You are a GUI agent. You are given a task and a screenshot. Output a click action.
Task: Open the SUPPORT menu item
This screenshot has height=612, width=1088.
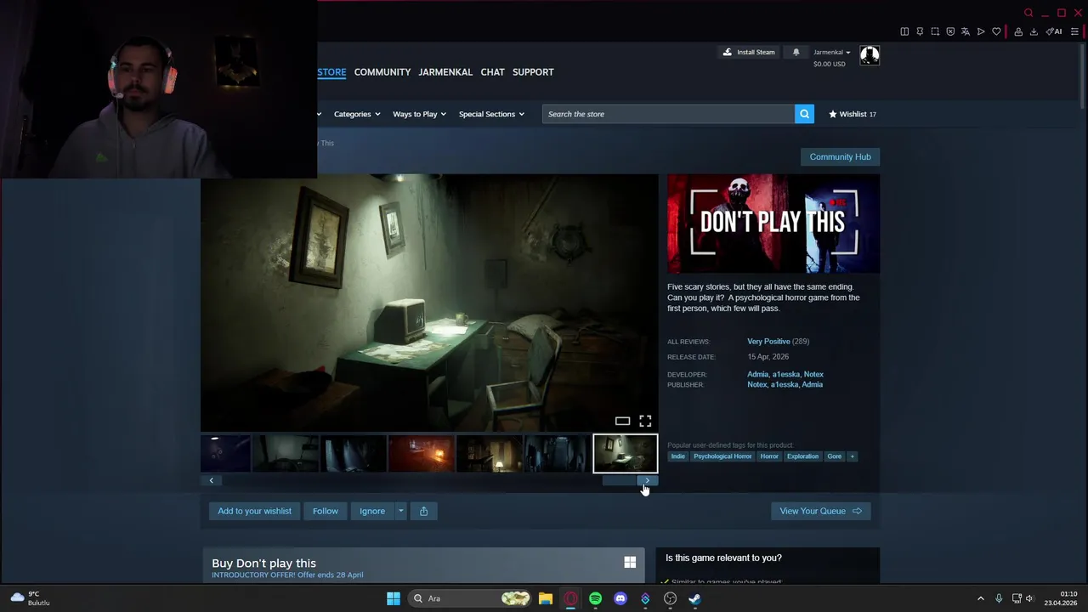coord(533,72)
